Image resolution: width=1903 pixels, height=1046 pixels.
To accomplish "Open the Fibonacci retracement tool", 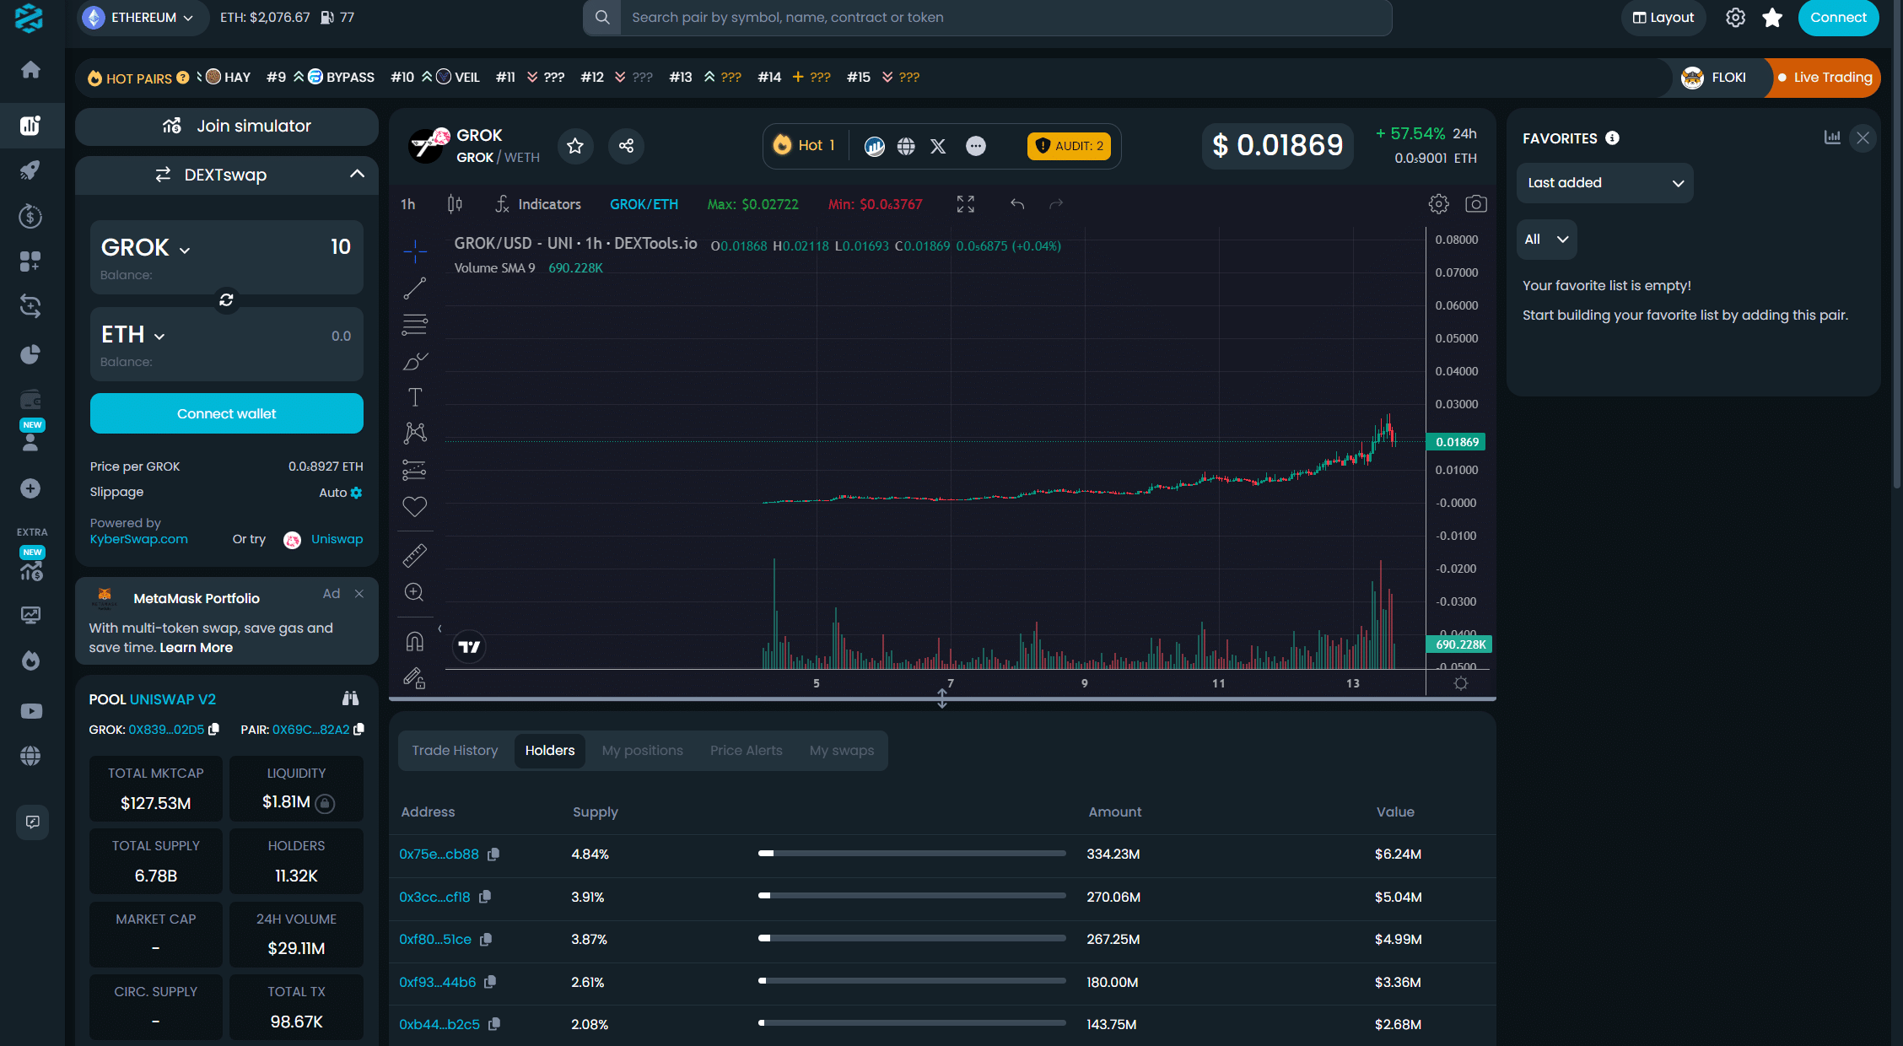I will click(x=415, y=325).
